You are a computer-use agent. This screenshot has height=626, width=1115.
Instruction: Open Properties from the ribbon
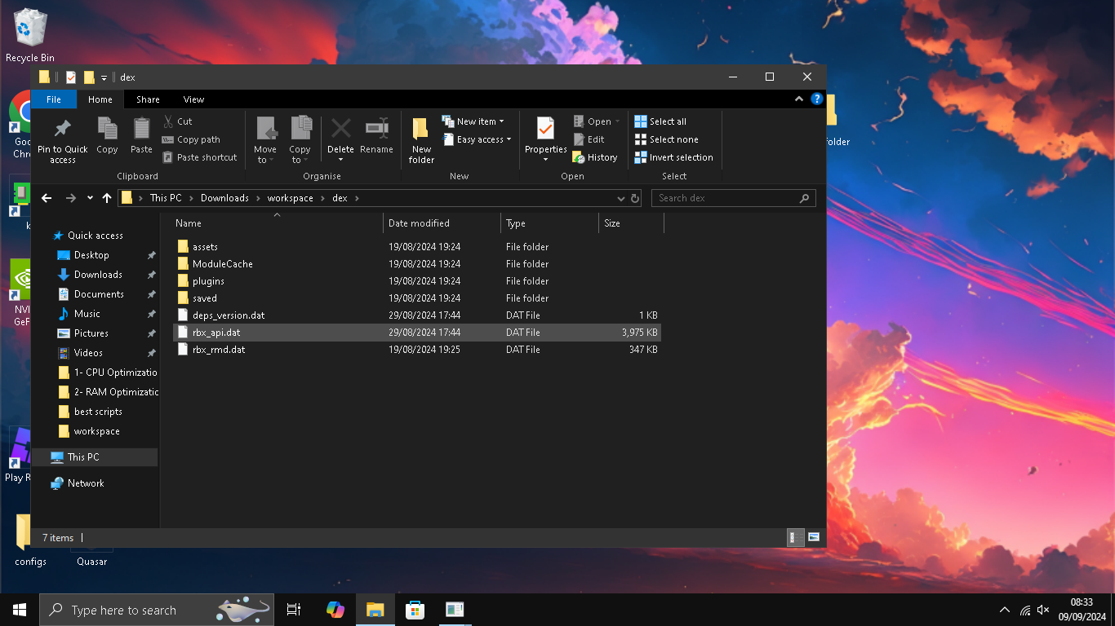(x=545, y=130)
